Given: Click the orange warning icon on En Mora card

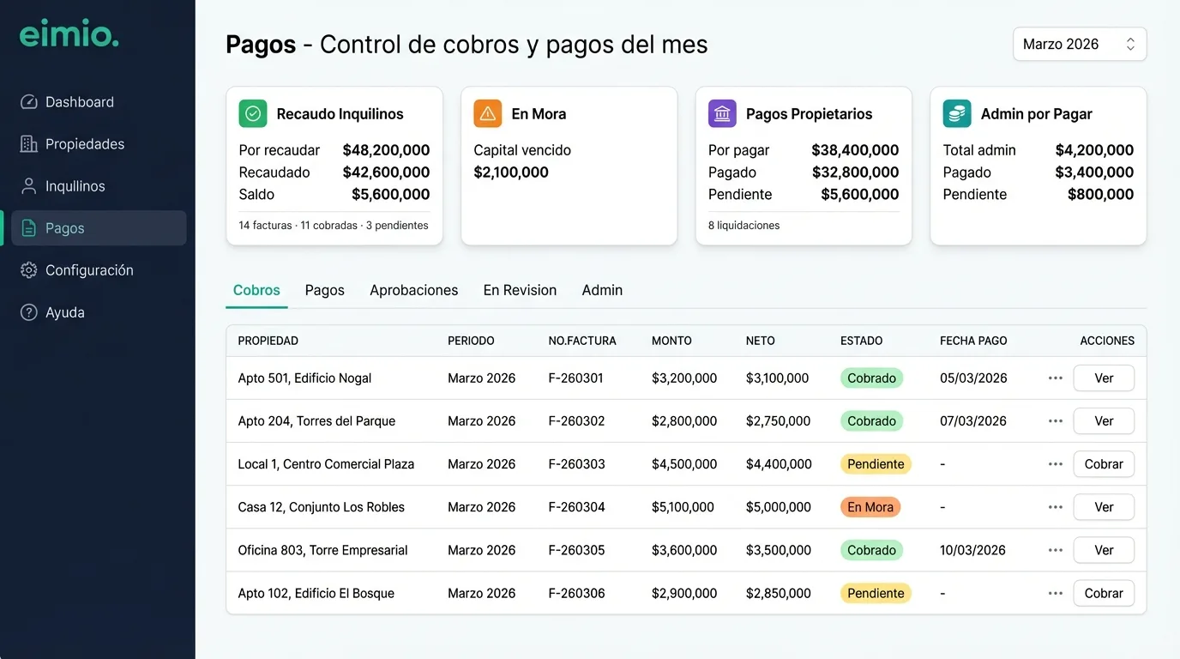Looking at the screenshot, I should tap(487, 112).
